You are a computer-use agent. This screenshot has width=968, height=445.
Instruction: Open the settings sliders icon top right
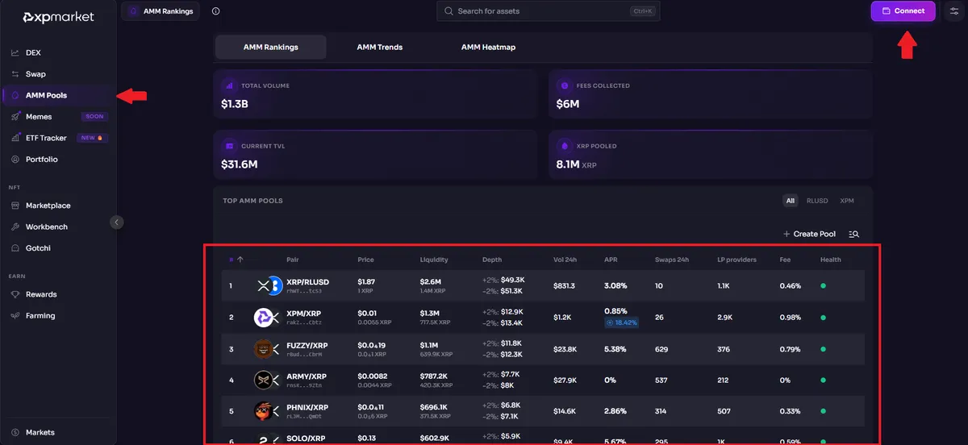pyautogui.click(x=953, y=11)
